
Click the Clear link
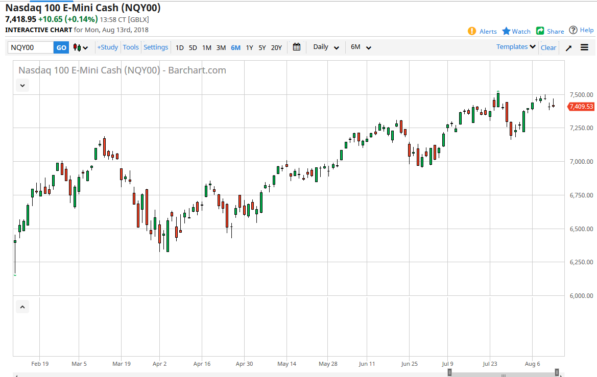coord(548,47)
